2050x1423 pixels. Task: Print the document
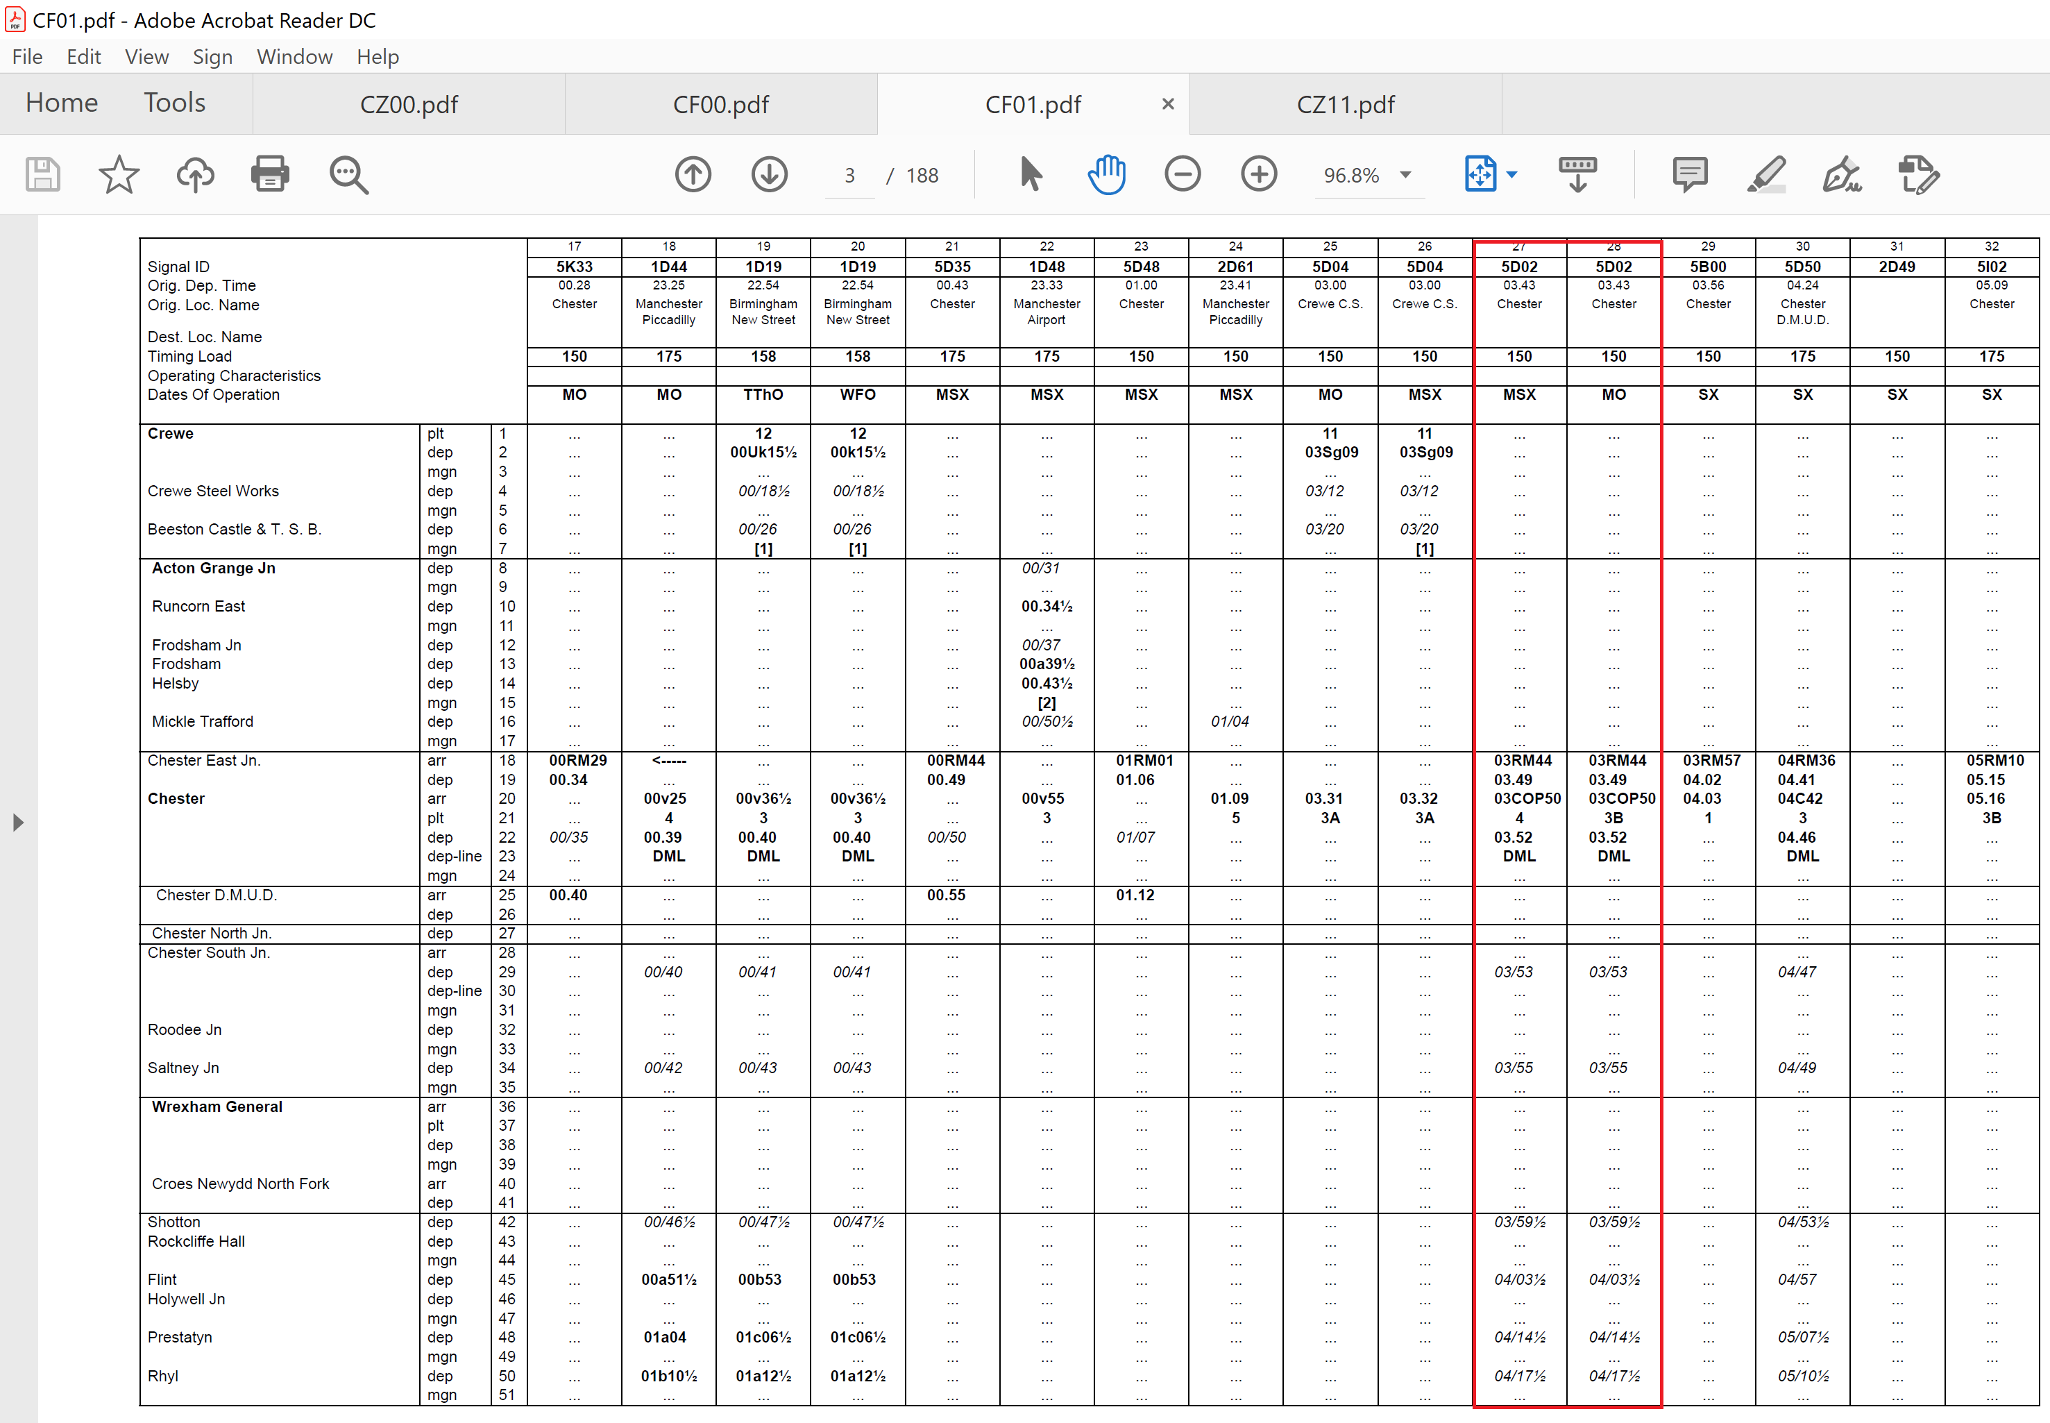tap(270, 175)
